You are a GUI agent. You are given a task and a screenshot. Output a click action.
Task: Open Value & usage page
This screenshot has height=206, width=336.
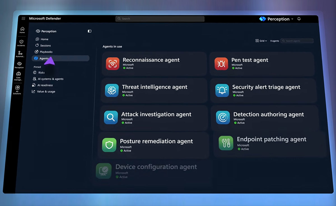pos(43,92)
